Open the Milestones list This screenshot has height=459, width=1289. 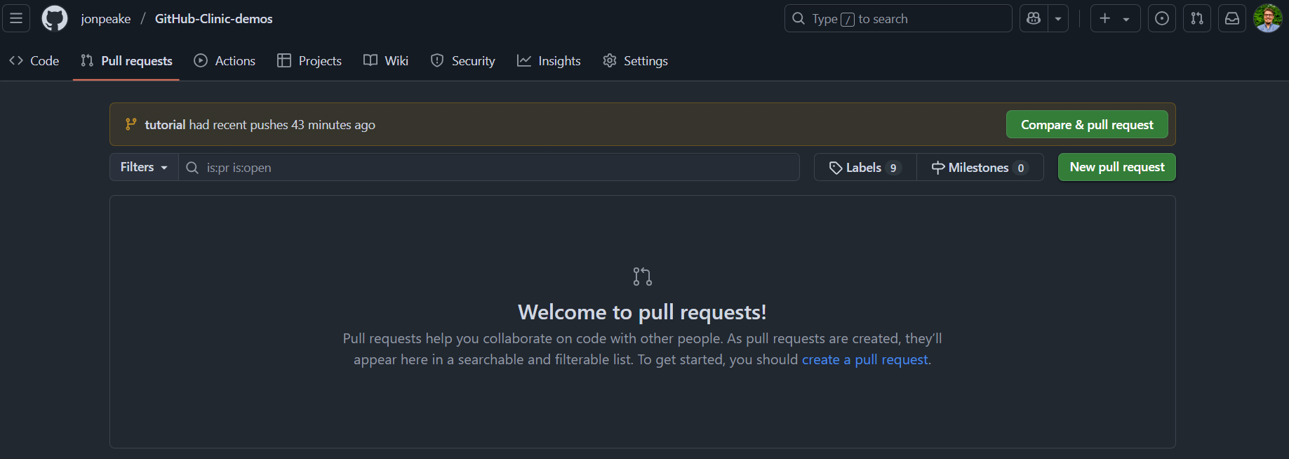[x=980, y=167]
